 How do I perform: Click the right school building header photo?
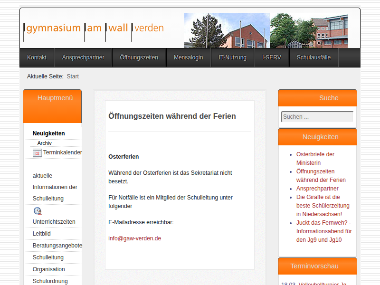(x=309, y=30)
